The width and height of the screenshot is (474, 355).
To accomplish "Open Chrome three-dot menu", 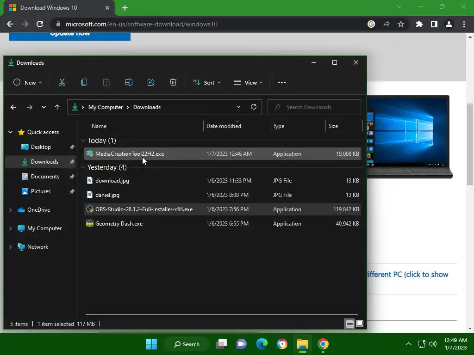I will pos(464,24).
